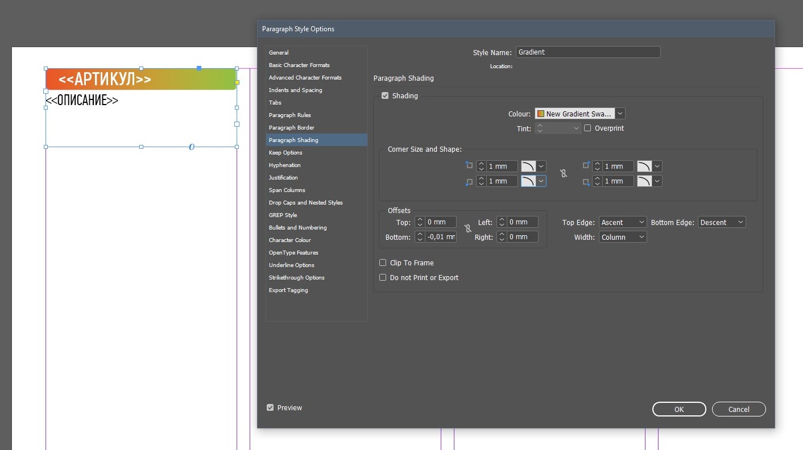Click the top-left corner indicator icon

(469, 165)
